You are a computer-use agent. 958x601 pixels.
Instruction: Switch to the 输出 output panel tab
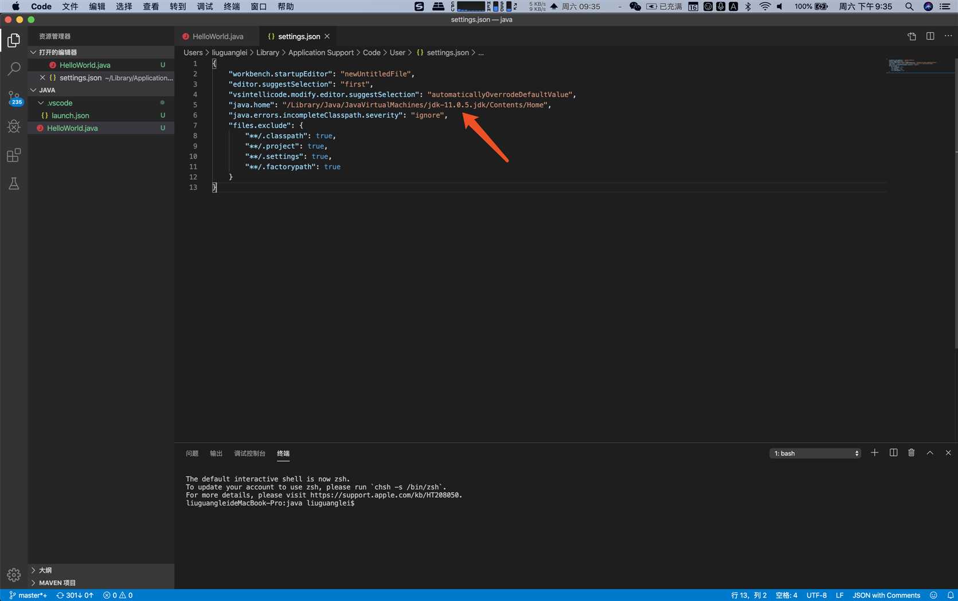pos(216,453)
